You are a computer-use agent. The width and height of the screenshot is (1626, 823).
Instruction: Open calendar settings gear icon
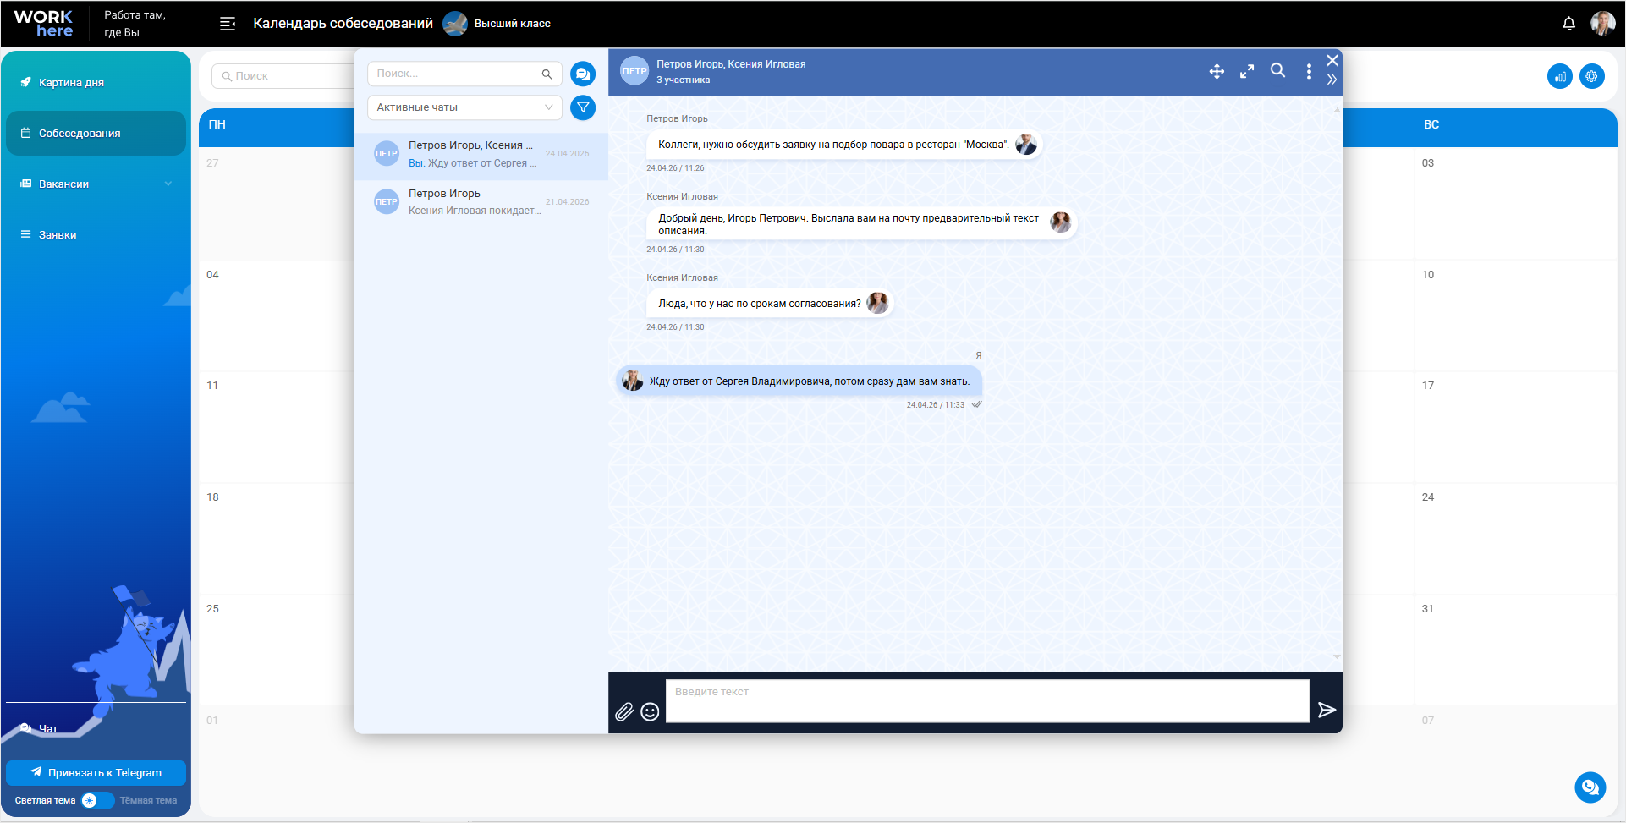[x=1592, y=76]
